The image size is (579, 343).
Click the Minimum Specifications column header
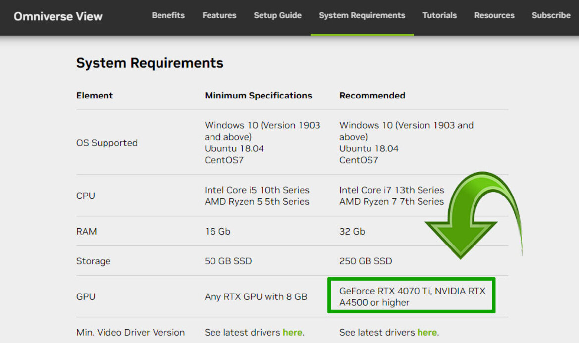(259, 96)
